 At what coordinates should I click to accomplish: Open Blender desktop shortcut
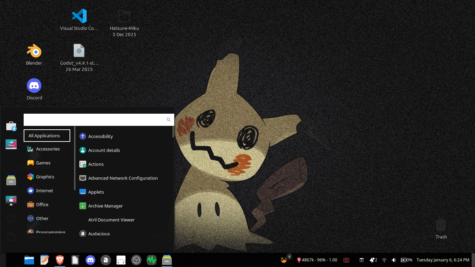pyautogui.click(x=34, y=51)
